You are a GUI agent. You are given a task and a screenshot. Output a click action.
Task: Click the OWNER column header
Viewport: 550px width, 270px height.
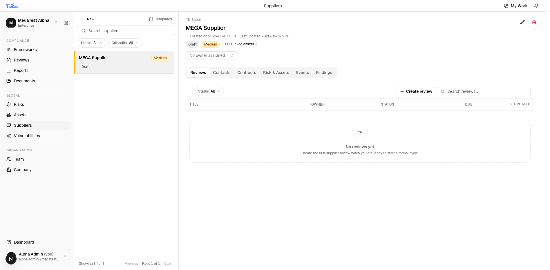pos(318,104)
